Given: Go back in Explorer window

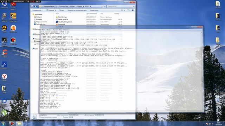Looking at the screenshot, I should [x=32, y=6].
